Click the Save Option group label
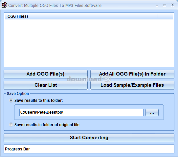Image resolution: width=178 pixels, height=157 pixels. pyautogui.click(x=18, y=94)
